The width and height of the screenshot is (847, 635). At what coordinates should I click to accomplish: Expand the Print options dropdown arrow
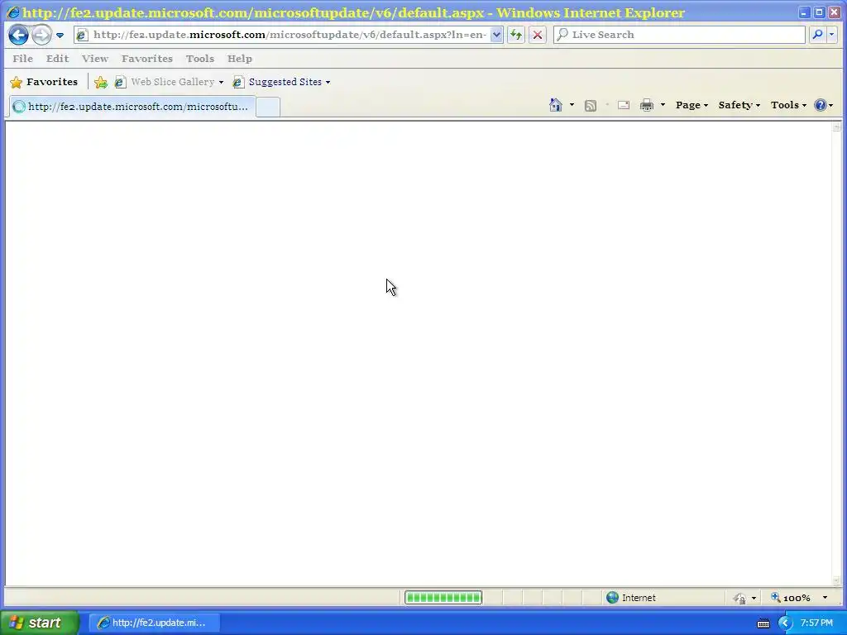click(663, 105)
